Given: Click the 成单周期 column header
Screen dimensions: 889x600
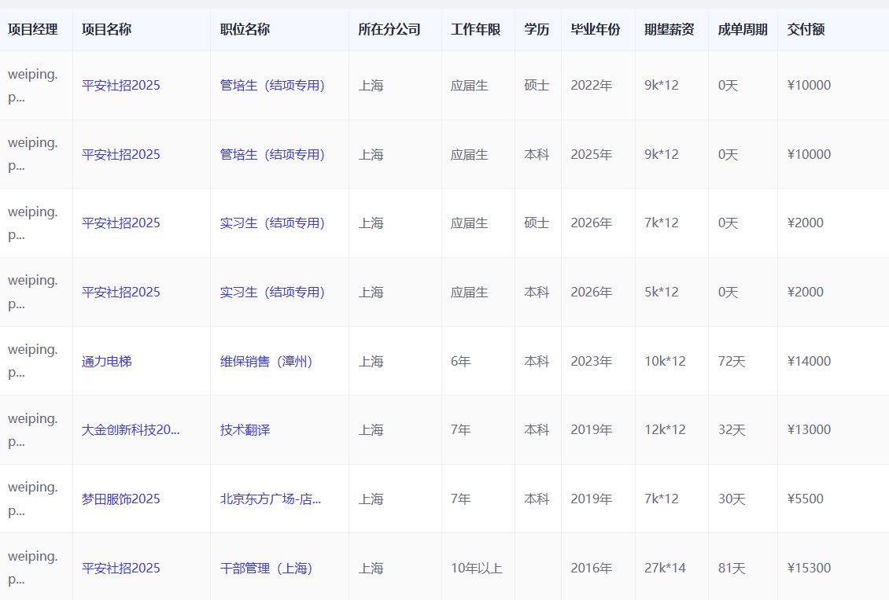Looking at the screenshot, I should (742, 30).
